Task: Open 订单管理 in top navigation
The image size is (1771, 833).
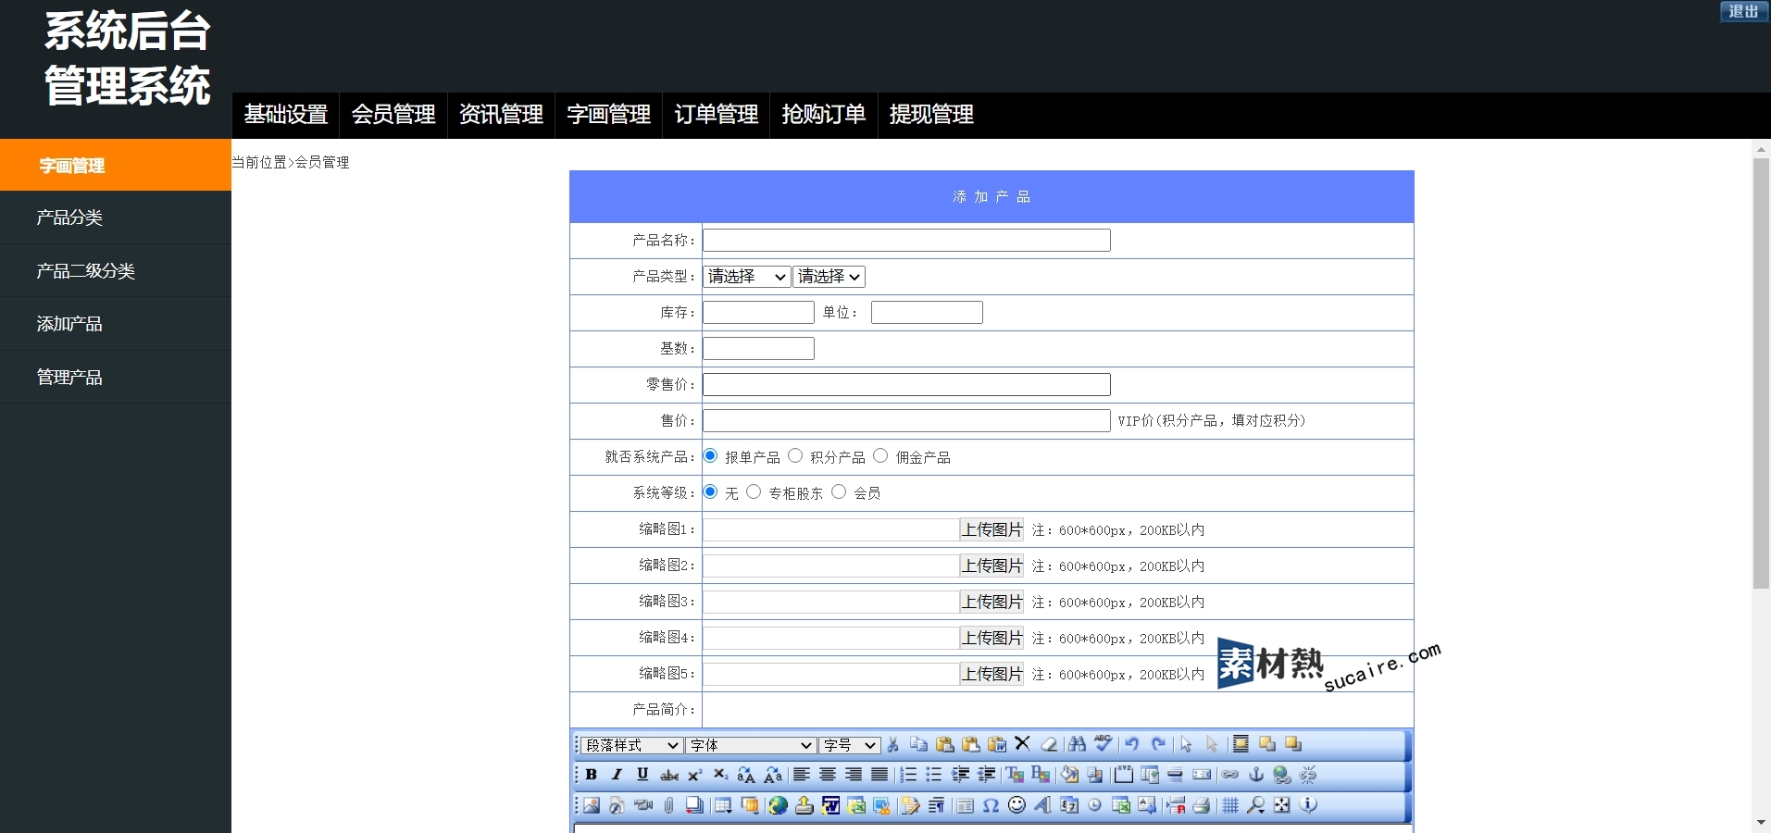Action: coord(716,115)
